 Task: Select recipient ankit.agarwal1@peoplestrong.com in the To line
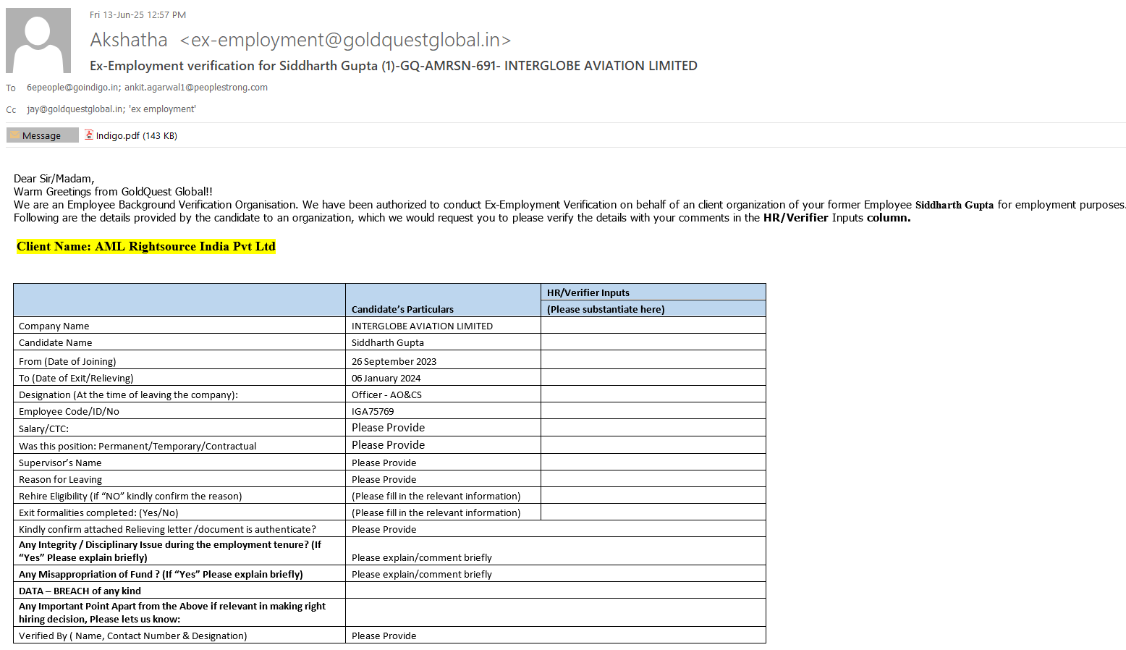pyautogui.click(x=195, y=88)
